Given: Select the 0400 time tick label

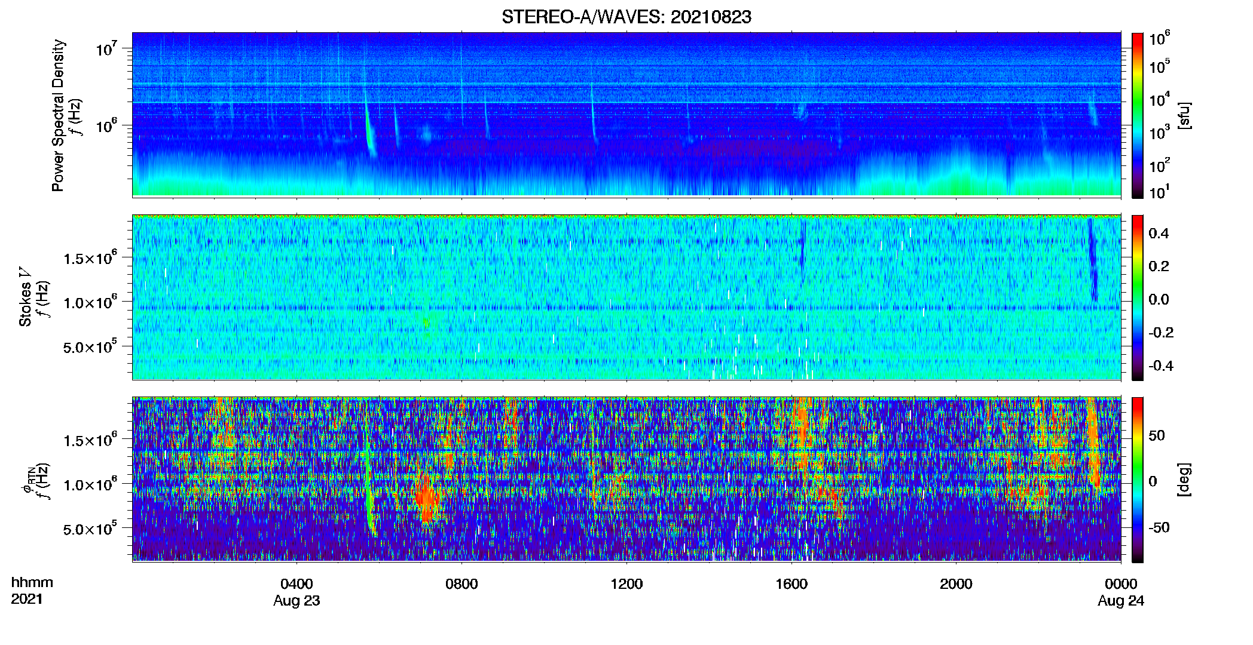Looking at the screenshot, I should (x=297, y=584).
